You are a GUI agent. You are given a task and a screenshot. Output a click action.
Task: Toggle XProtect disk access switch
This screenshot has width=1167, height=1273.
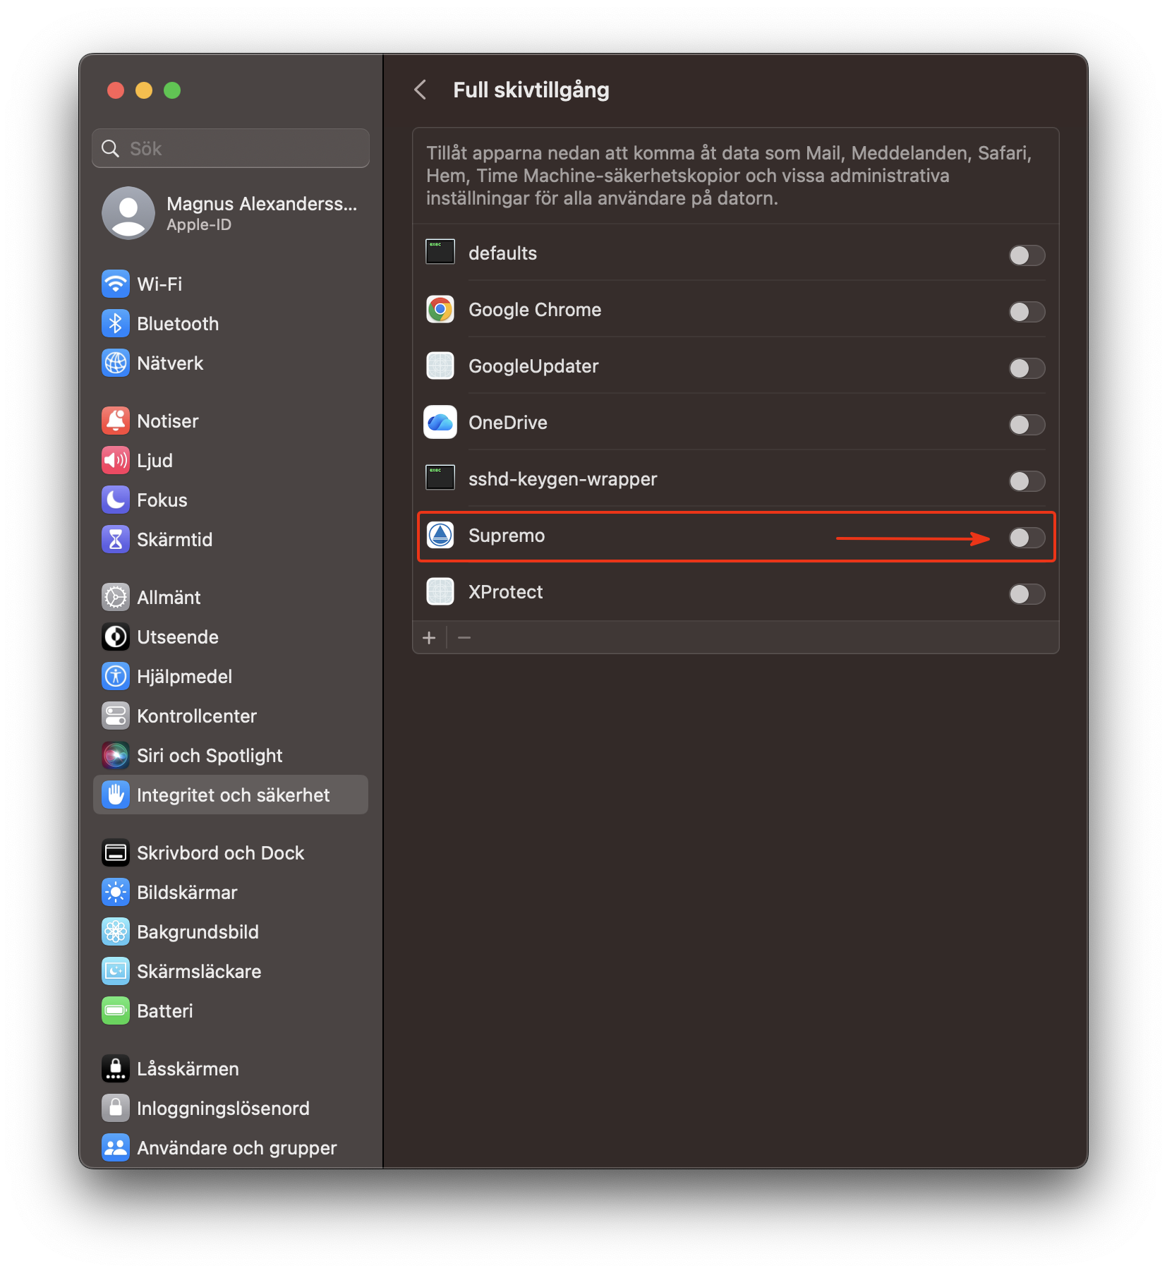[x=1027, y=594]
